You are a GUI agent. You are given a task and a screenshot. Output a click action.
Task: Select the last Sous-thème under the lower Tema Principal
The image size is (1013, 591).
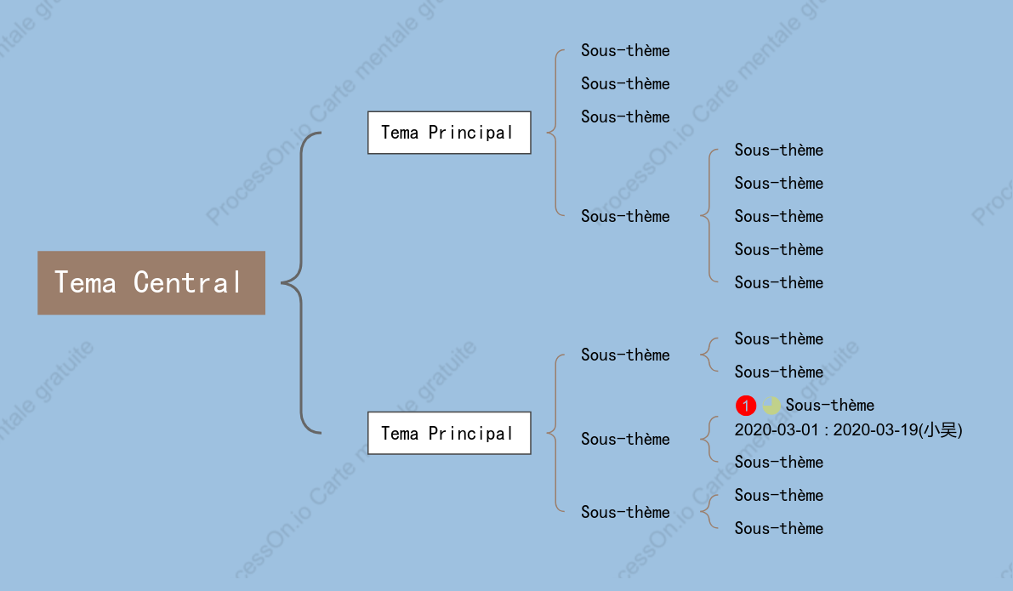625,512
